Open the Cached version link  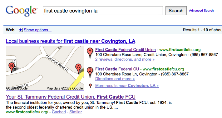click(59, 112)
